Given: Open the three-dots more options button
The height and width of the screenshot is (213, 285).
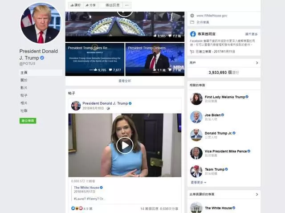Looking at the screenshot, I should tap(126, 5).
